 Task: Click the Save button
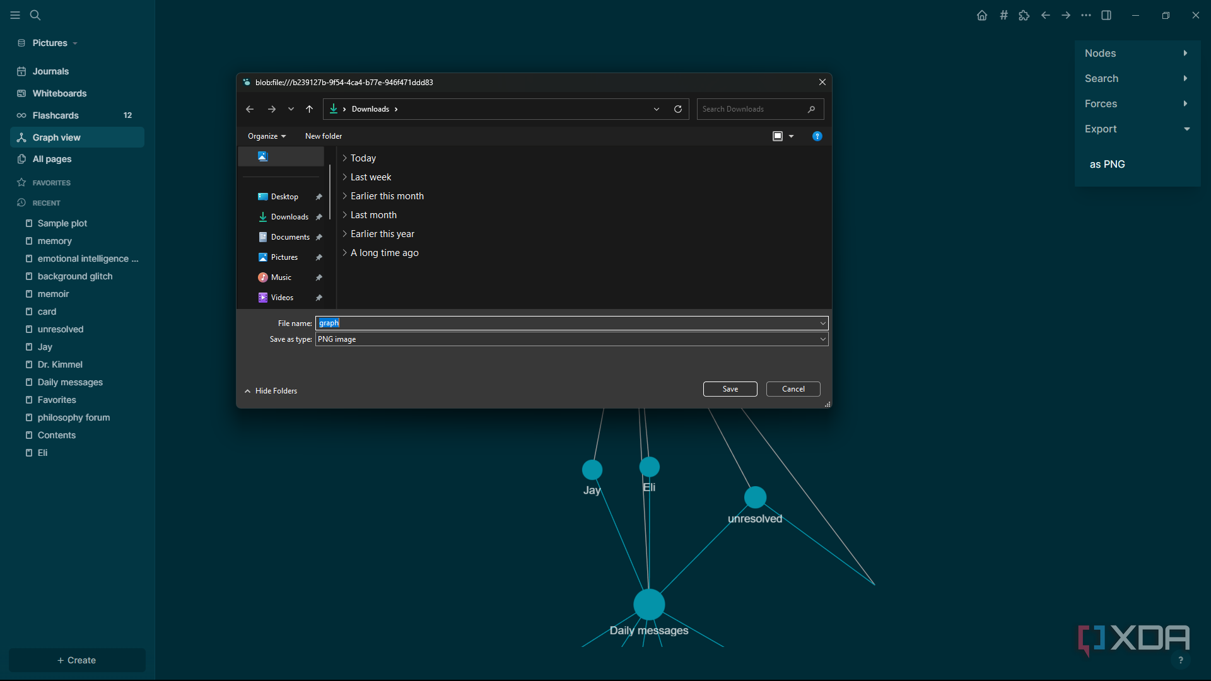tap(730, 389)
